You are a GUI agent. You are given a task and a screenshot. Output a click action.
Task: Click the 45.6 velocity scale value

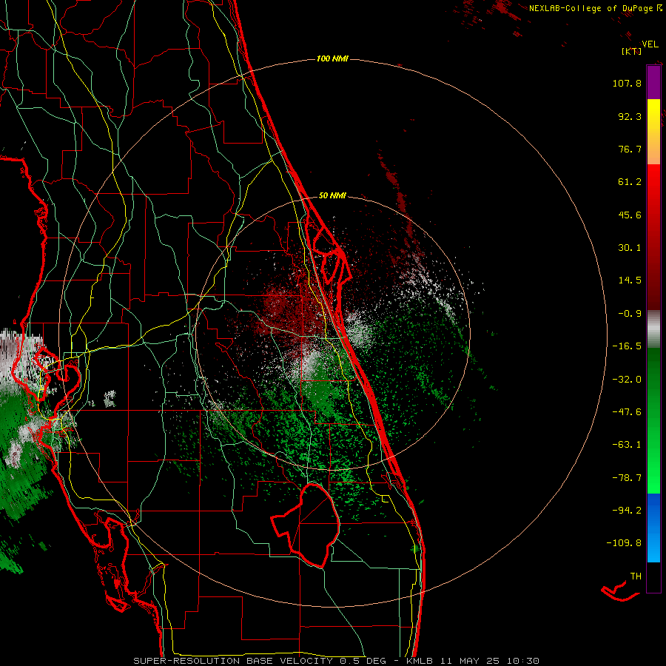(630, 215)
